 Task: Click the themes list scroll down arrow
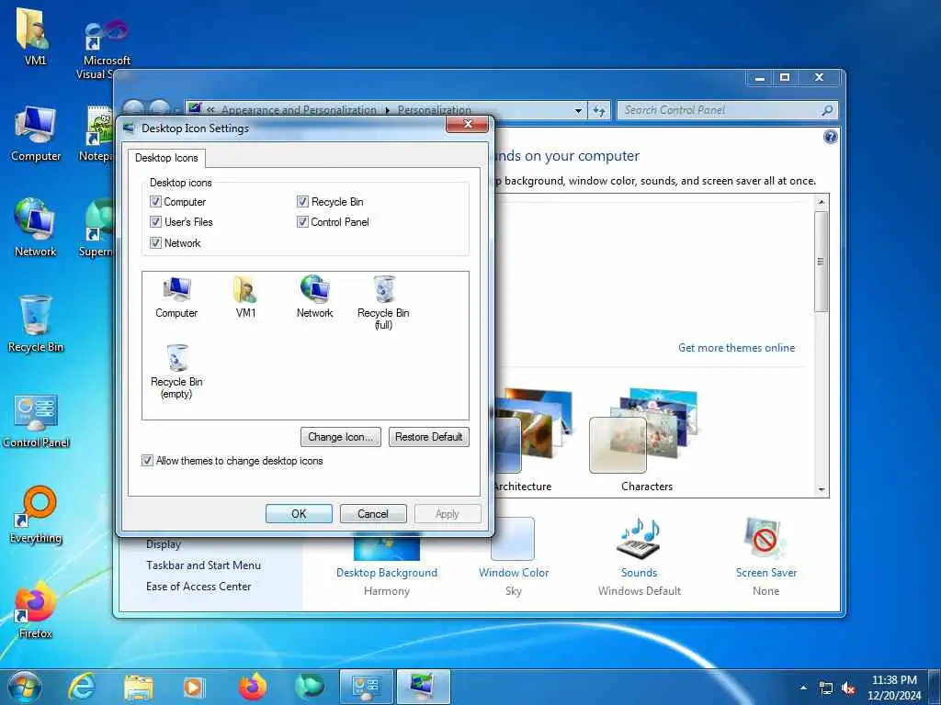[821, 490]
